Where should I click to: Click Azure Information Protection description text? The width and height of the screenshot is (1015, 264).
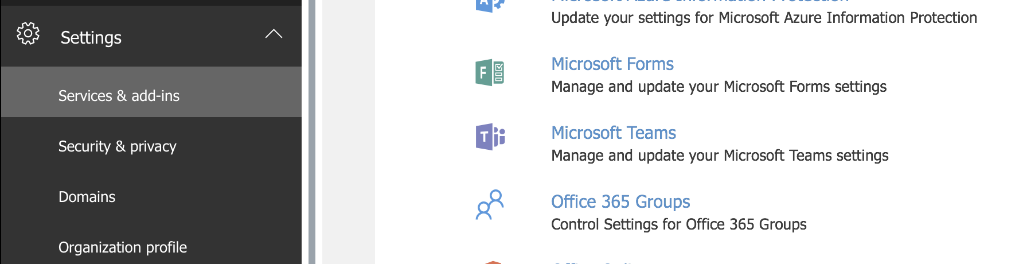764,18
